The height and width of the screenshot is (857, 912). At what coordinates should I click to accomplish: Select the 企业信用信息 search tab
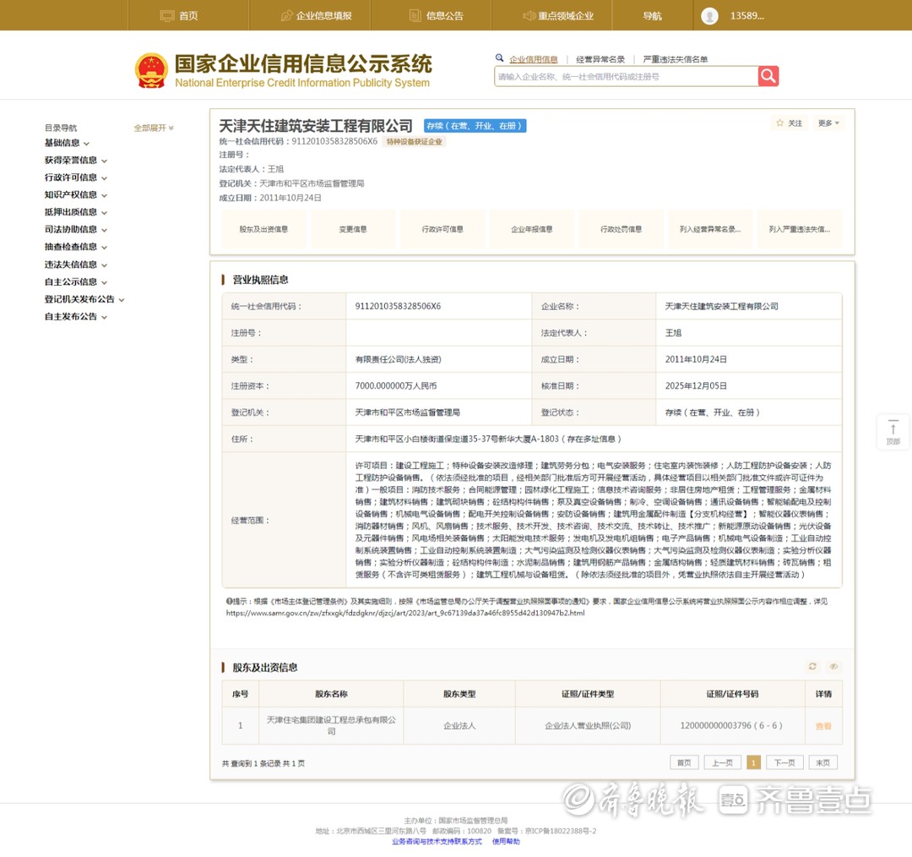(534, 59)
